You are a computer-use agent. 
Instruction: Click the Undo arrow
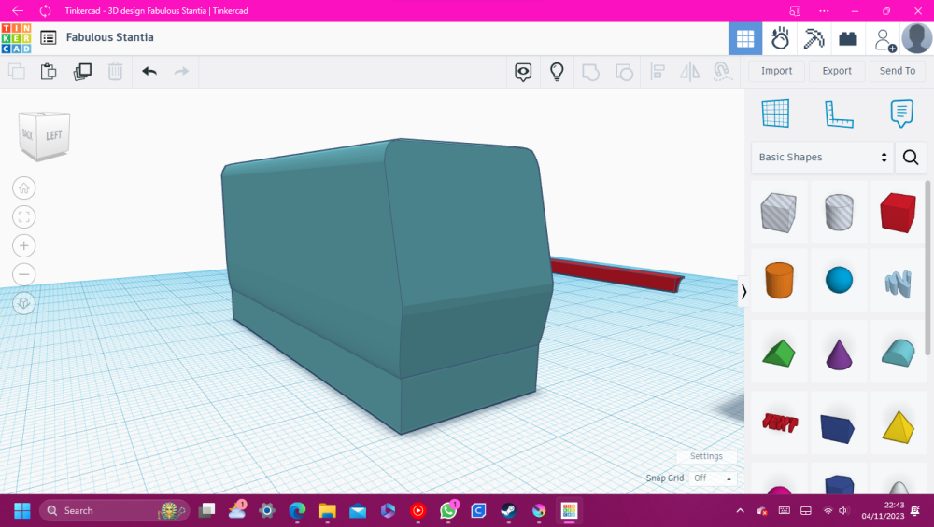149,71
